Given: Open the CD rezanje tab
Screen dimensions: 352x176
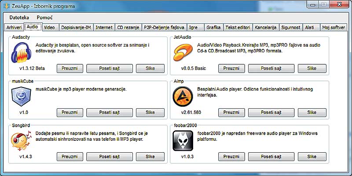Looking at the screenshot, I should pyautogui.click(x=128, y=27).
